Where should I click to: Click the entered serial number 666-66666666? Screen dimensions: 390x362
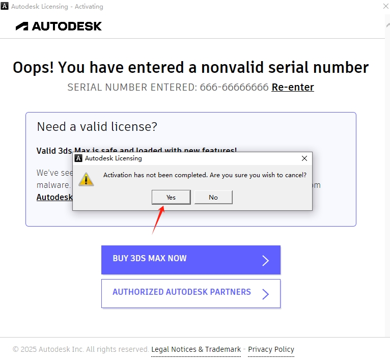coord(234,87)
